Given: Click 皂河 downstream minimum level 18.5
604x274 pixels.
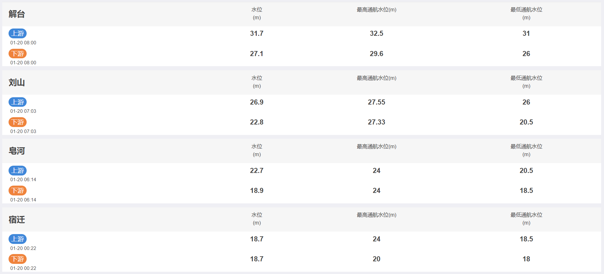Looking at the screenshot, I should (526, 190).
